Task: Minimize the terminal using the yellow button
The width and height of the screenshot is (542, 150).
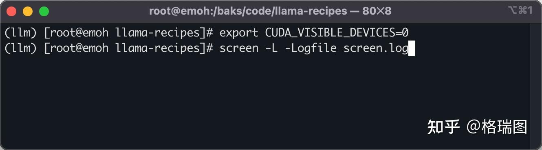Action: [x=28, y=11]
